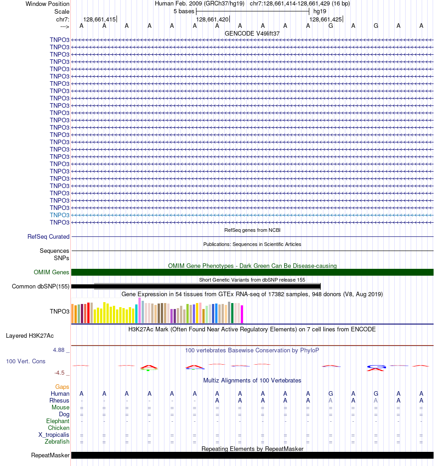
Task: Click the 5 bases scale bar label
Action: coord(184,11)
